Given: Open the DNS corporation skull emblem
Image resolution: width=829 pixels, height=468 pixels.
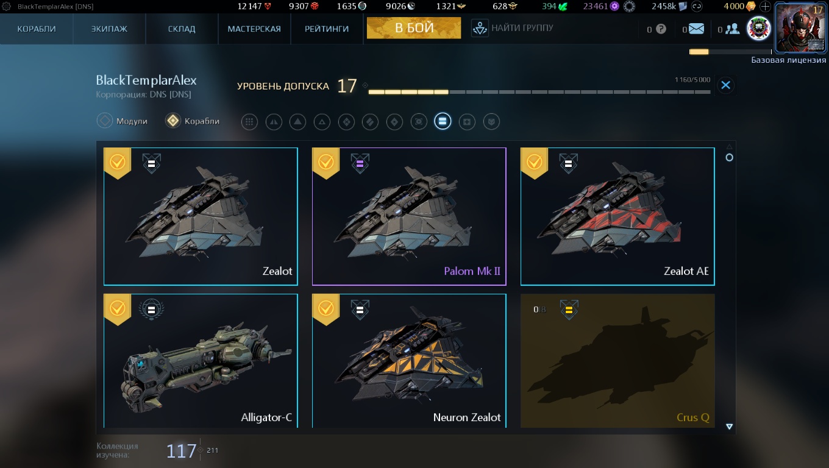Looking at the screenshot, I should (x=759, y=29).
